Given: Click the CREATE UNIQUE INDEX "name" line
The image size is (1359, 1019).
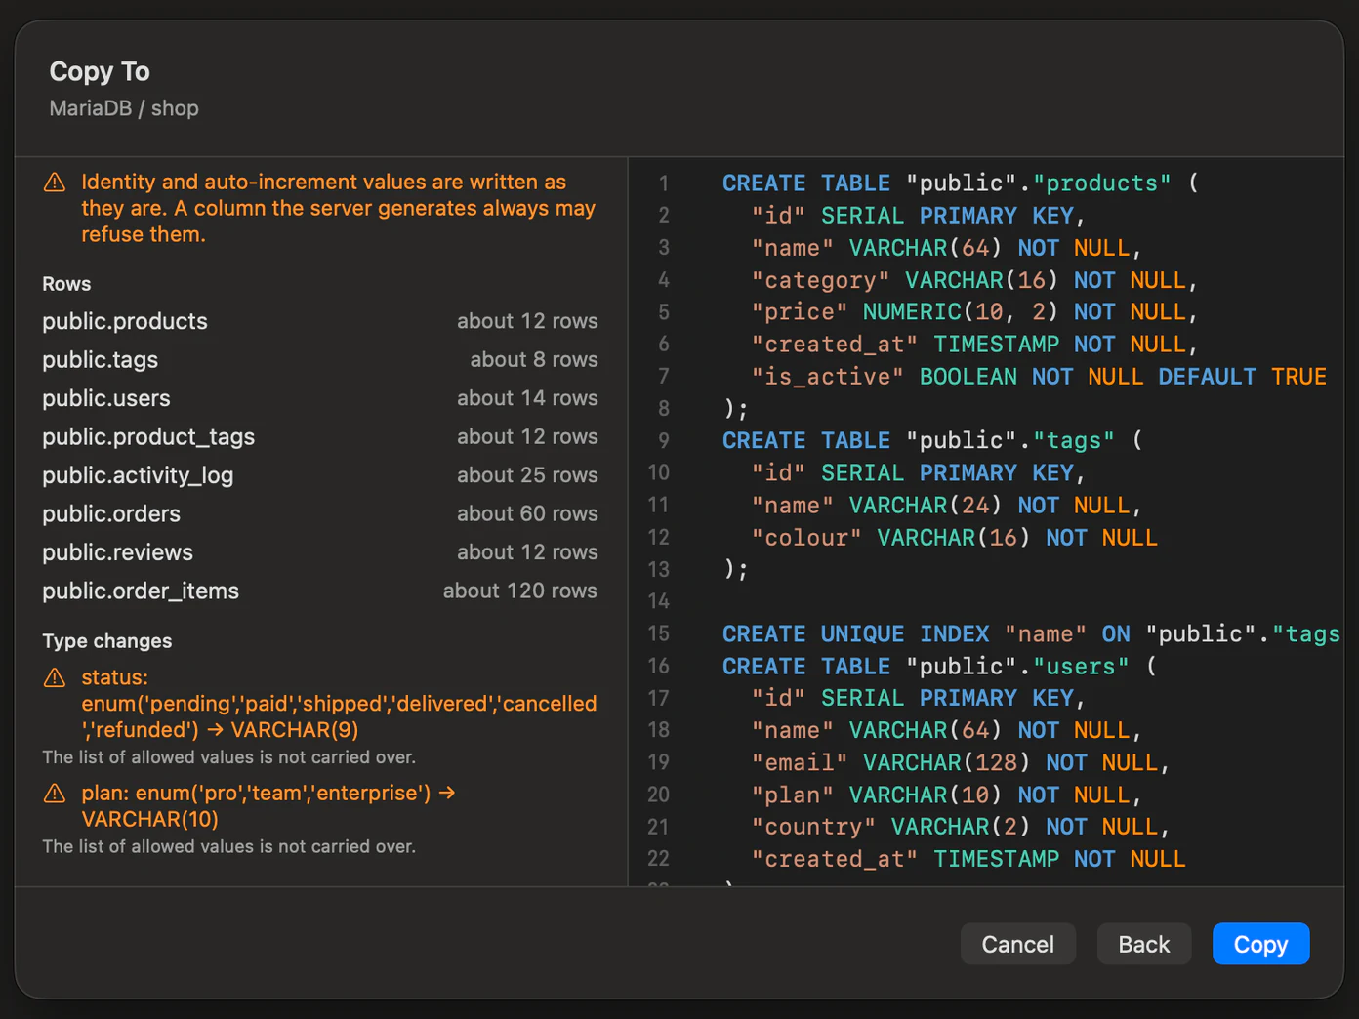Looking at the screenshot, I should tap(1031, 634).
